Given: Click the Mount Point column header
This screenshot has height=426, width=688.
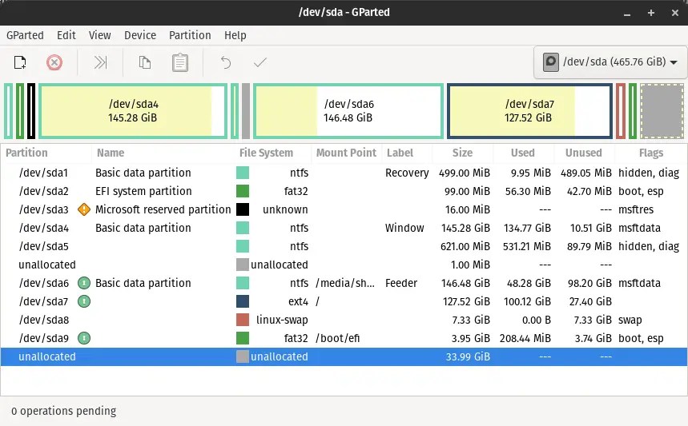Looking at the screenshot, I should (346, 153).
